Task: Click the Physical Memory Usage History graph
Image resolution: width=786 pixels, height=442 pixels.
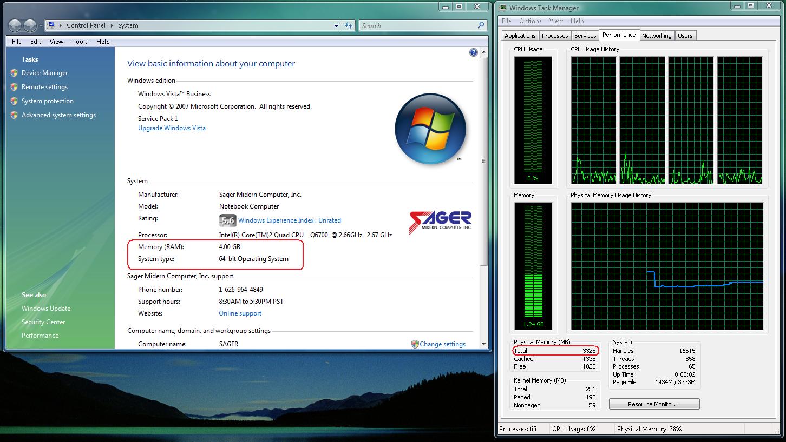Action: (x=667, y=266)
